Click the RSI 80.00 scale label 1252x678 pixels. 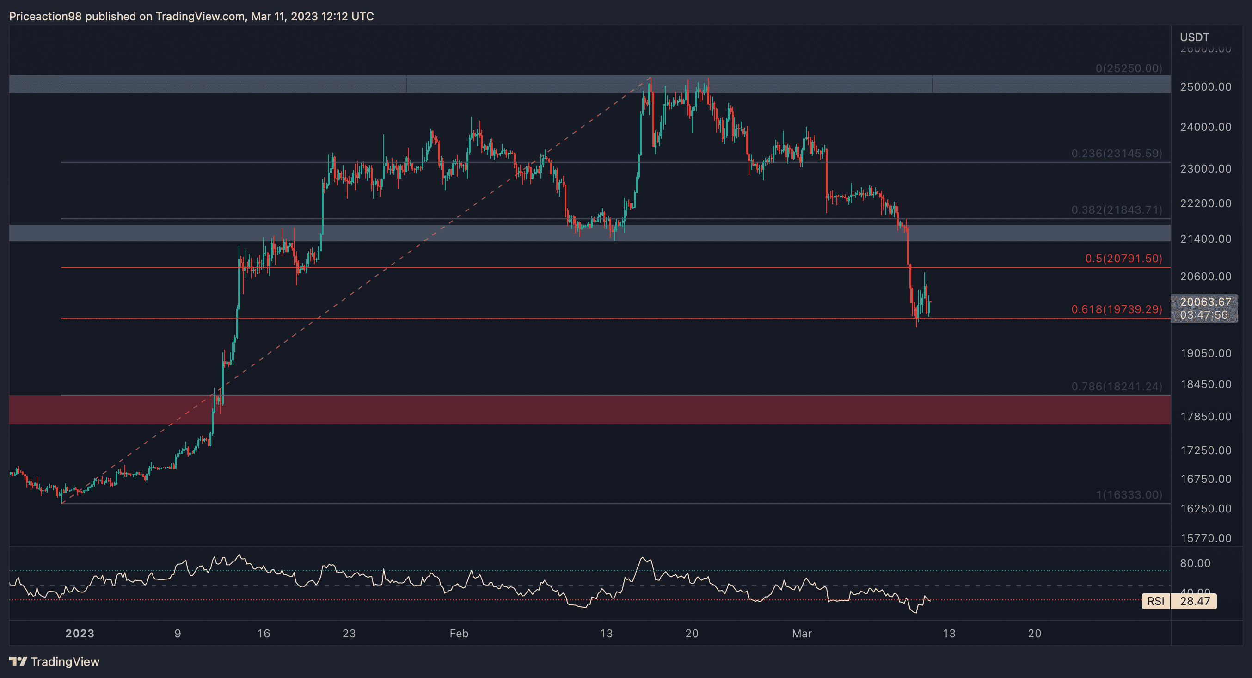click(1195, 563)
